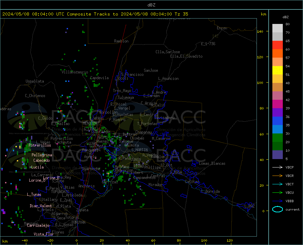This screenshot has height=245, width=303.
Task: Click the orange 60 dBZ swatch
Action: click(277, 54)
